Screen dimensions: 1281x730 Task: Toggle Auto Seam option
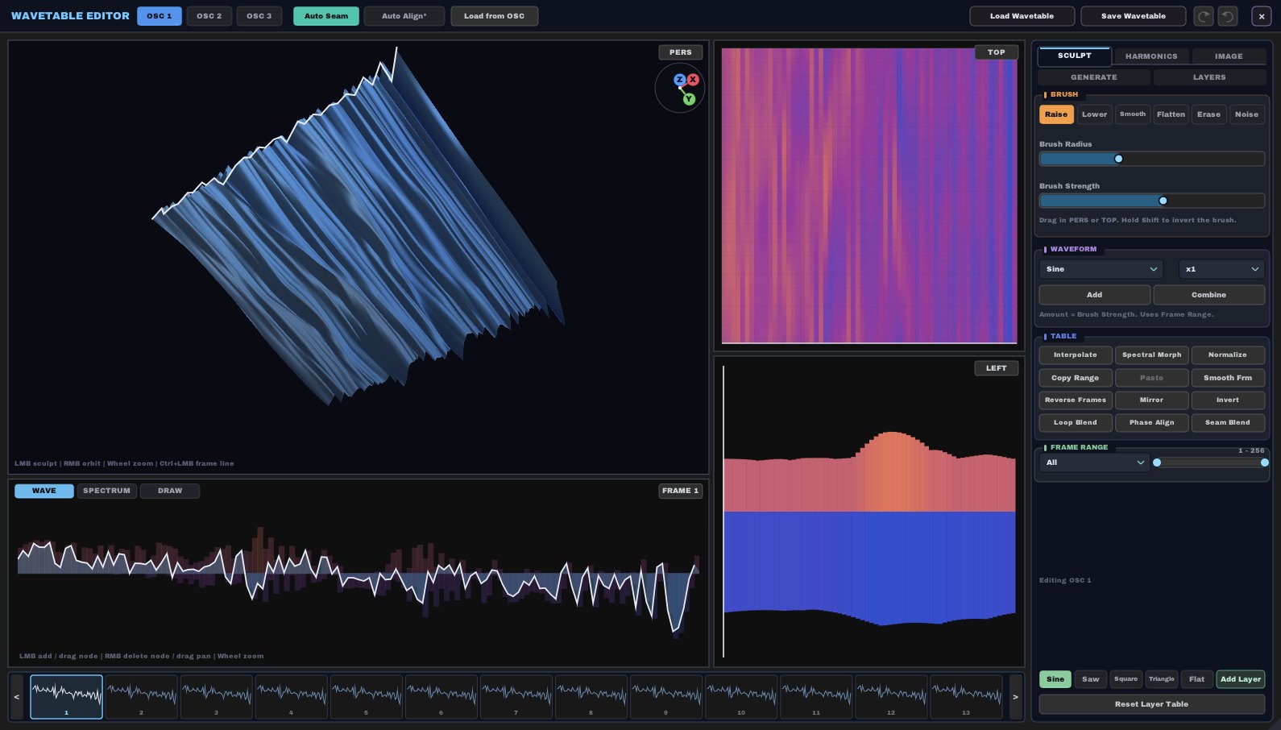coord(326,16)
